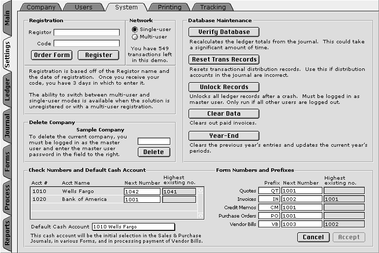The height and width of the screenshot is (253, 379).
Task: Click the Wells Fargo account name
Action: pos(78,191)
